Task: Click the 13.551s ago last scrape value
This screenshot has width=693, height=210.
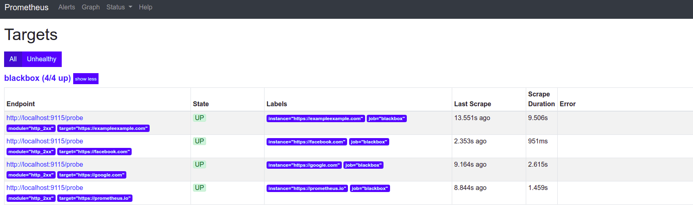Action: point(472,118)
